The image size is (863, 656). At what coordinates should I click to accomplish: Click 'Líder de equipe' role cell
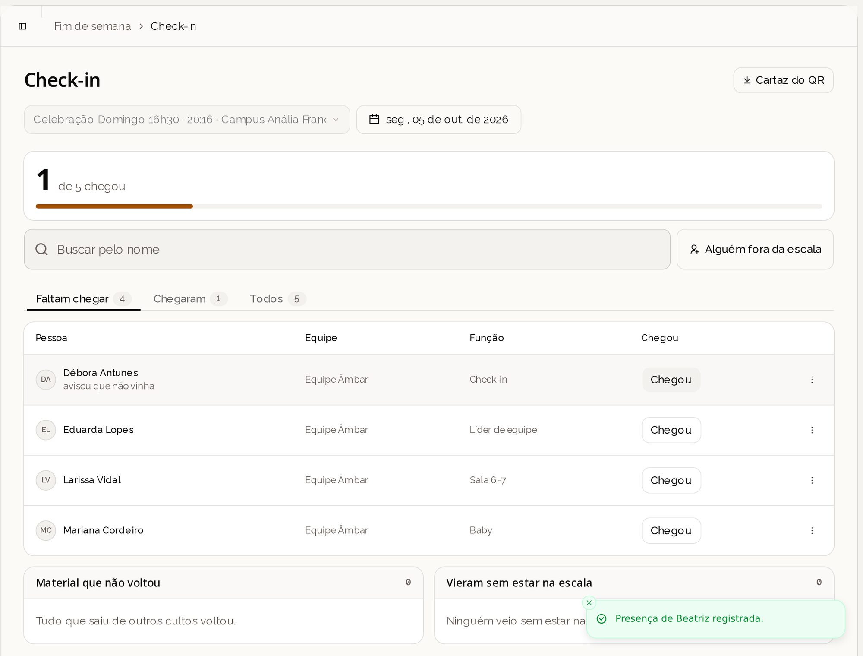click(503, 430)
